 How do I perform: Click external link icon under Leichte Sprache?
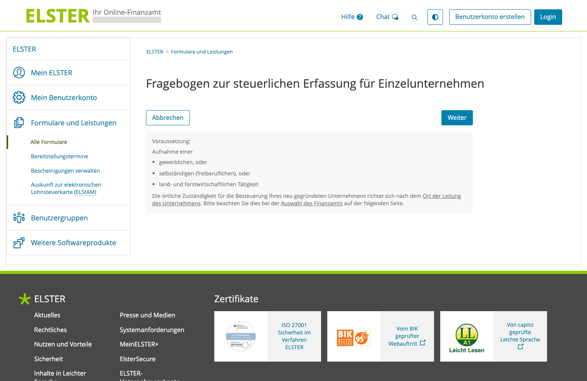click(x=521, y=347)
